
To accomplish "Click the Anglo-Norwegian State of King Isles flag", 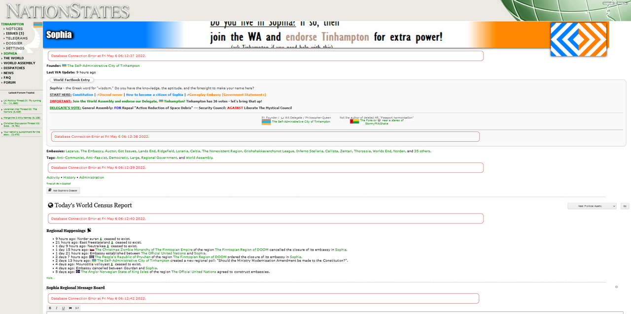I will [x=78, y=272].
